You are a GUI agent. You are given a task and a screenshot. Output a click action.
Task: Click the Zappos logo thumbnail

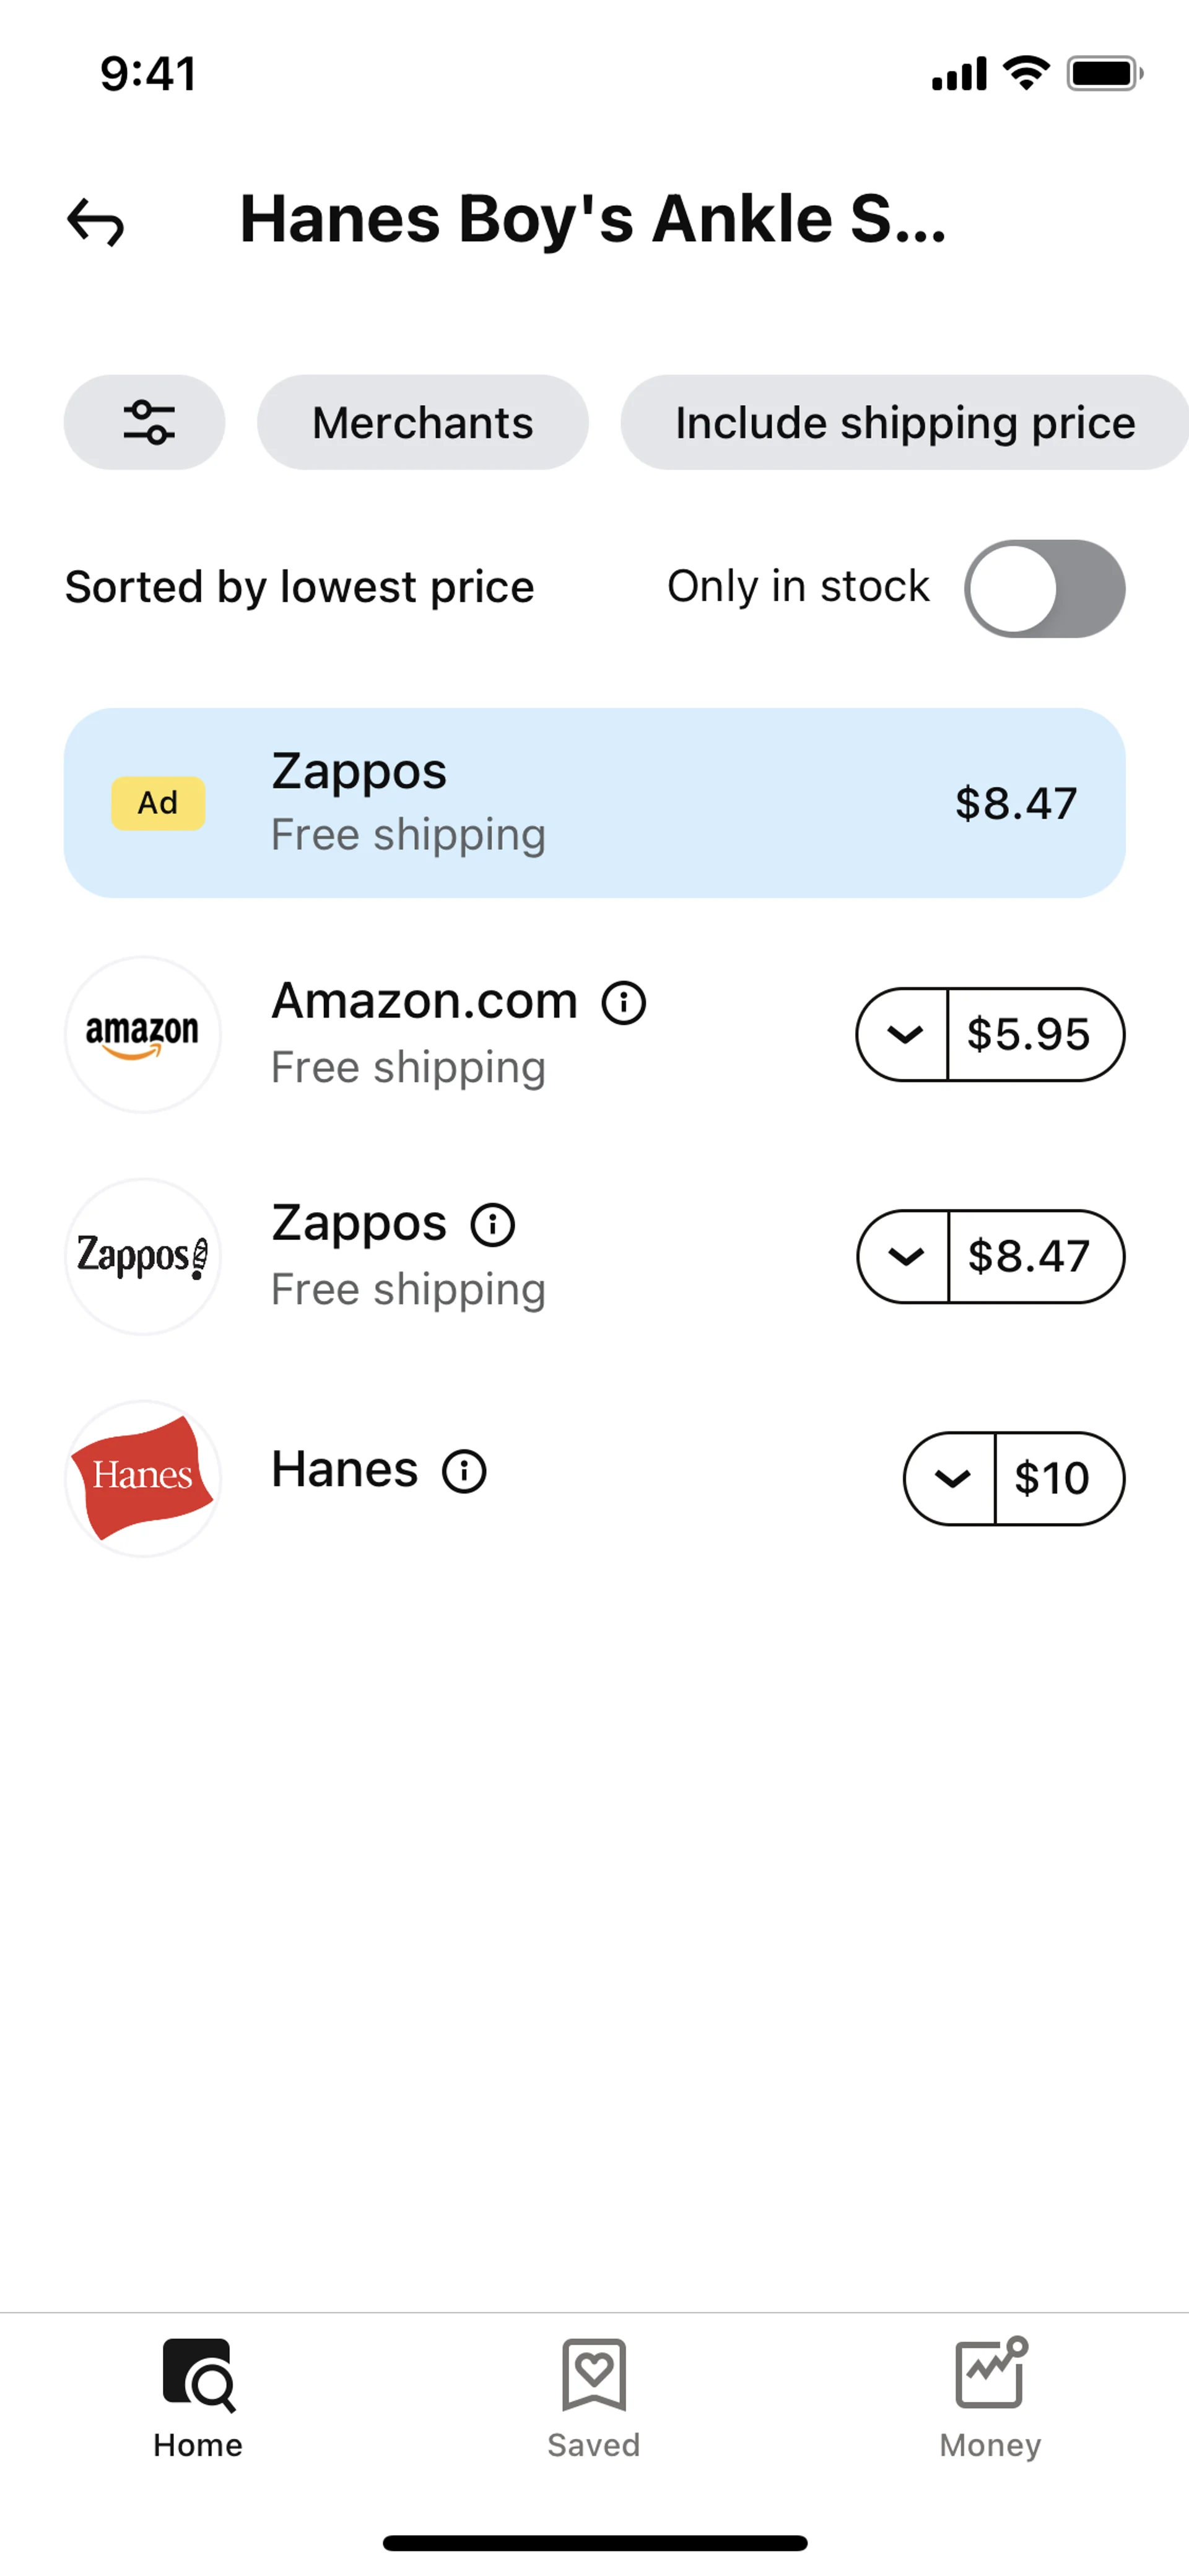point(143,1256)
